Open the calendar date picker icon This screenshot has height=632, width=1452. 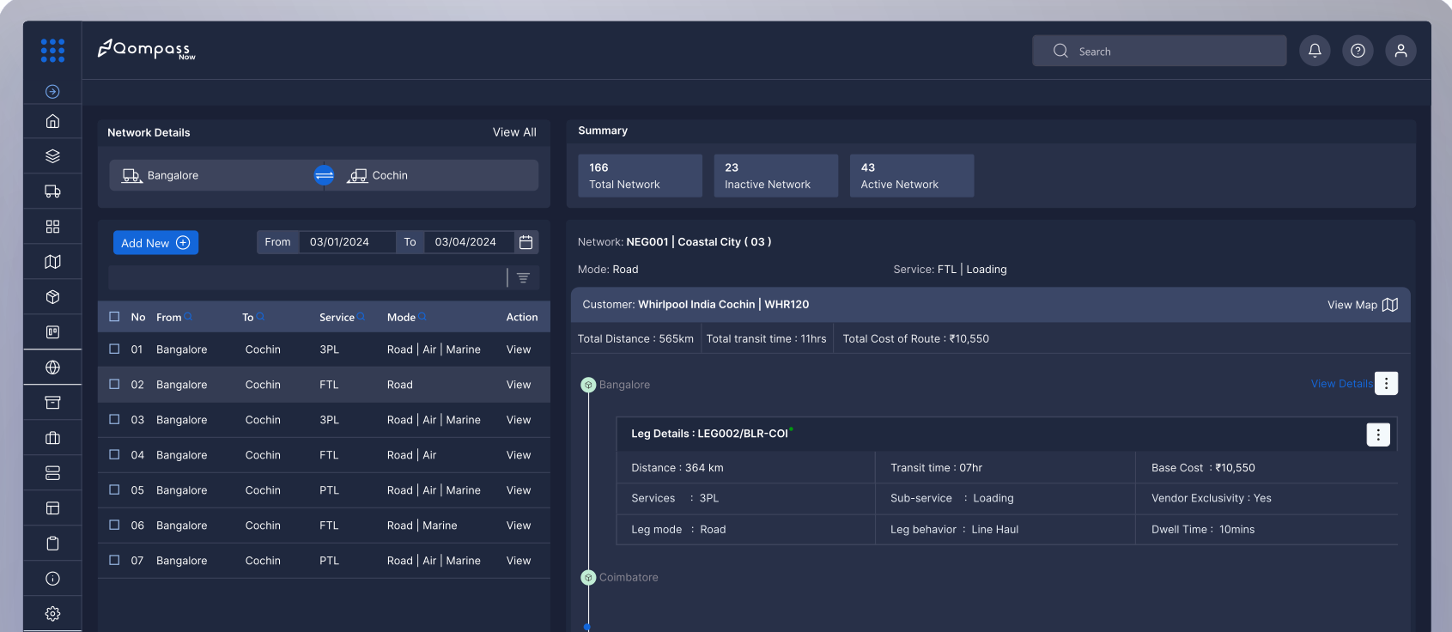coord(526,242)
